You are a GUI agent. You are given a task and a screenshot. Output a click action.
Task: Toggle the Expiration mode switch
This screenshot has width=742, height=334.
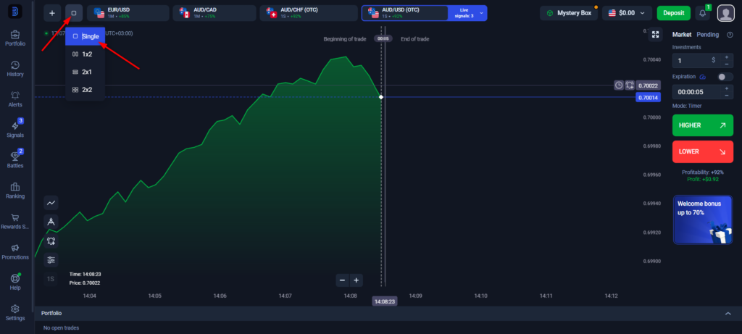[725, 77]
